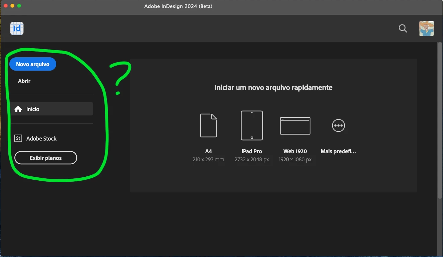Click the Exibir planos button
Image resolution: width=443 pixels, height=257 pixels.
(46, 158)
